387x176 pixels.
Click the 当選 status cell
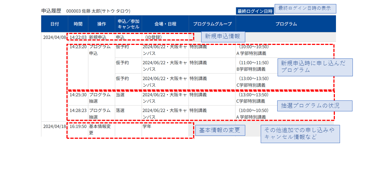[x=120, y=95]
